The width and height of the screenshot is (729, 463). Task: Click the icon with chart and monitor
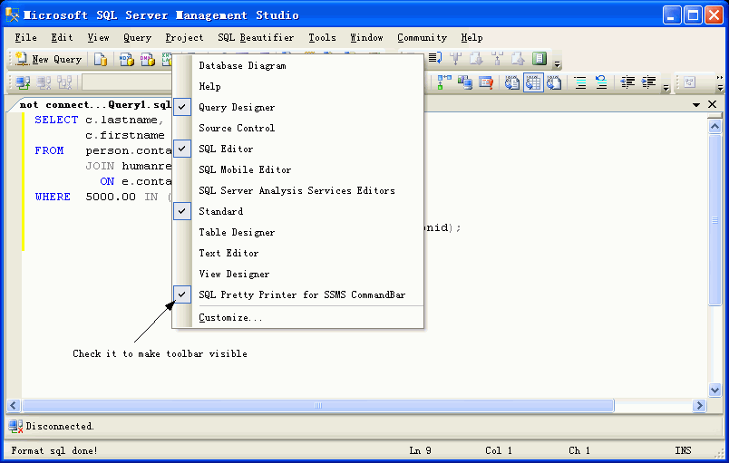464,82
